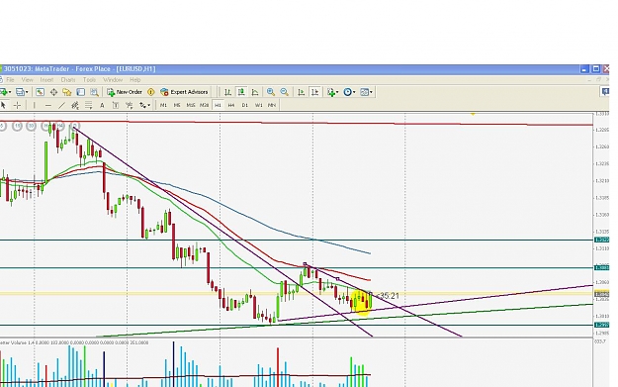Toggle the Market Watch panel
Viewport: 618px width, 387px height.
(x=40, y=92)
